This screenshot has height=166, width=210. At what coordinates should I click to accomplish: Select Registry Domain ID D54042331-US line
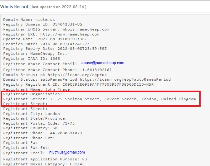click(42, 25)
